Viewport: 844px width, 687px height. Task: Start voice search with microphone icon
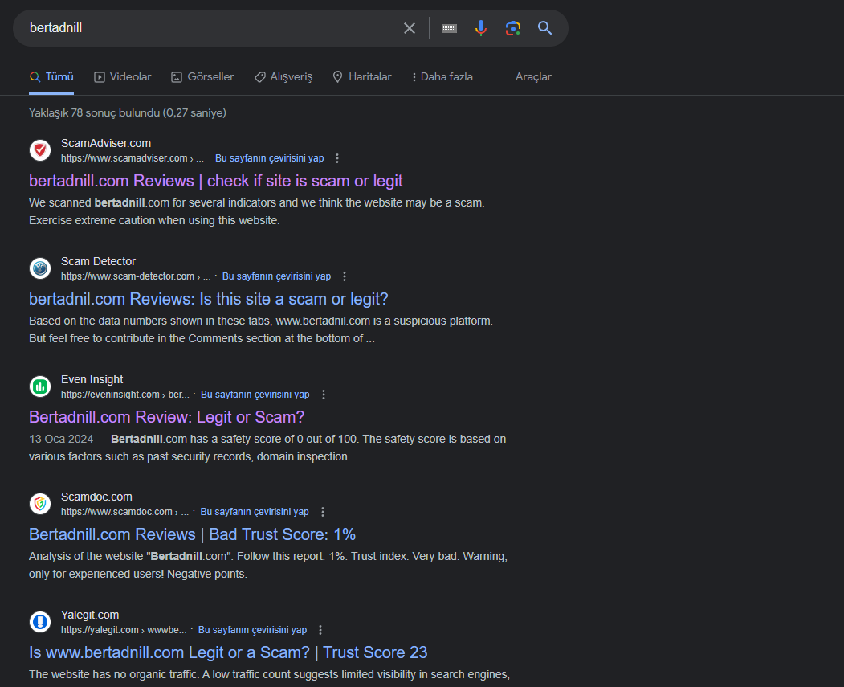481,28
